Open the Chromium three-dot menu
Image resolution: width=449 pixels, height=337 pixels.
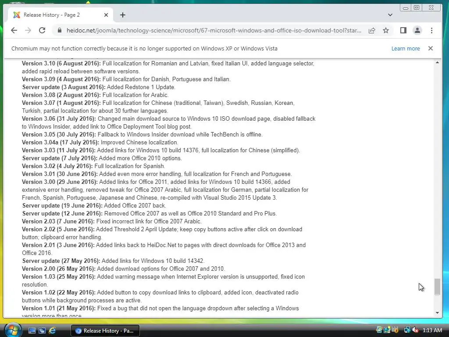[431, 30]
